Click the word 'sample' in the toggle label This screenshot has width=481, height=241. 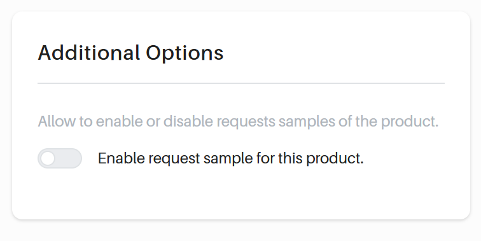(228, 159)
